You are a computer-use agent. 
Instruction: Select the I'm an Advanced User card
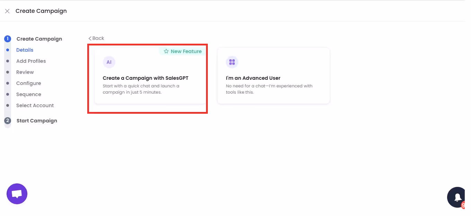273,75
